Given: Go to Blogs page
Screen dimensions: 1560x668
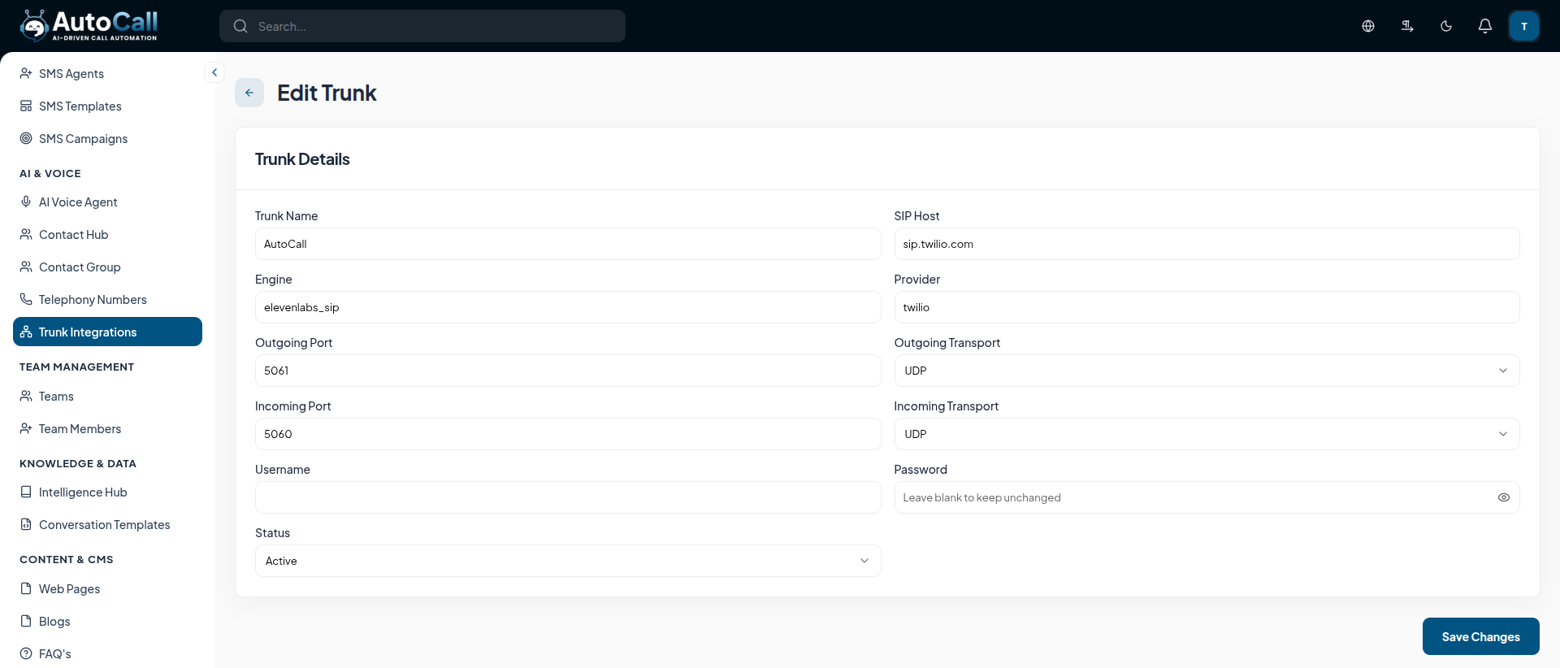Looking at the screenshot, I should click(x=107, y=621).
